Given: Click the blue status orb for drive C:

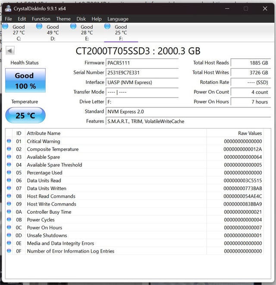Looking at the screenshot, I should point(5,26).
